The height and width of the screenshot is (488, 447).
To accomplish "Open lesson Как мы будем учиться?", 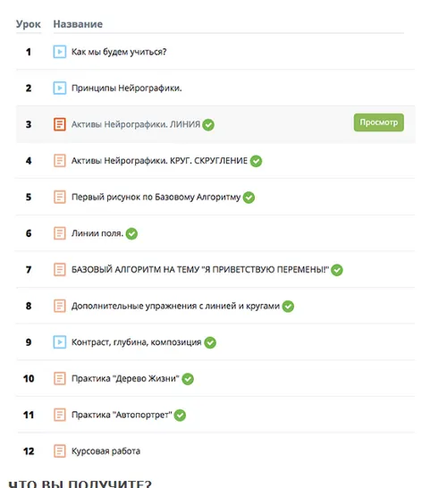I will pyautogui.click(x=119, y=52).
